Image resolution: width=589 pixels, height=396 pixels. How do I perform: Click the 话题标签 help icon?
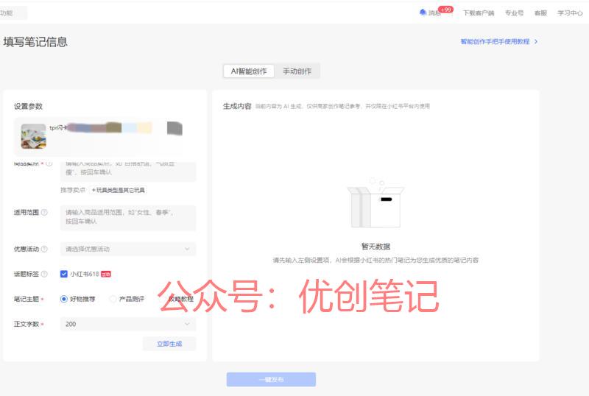(44, 274)
